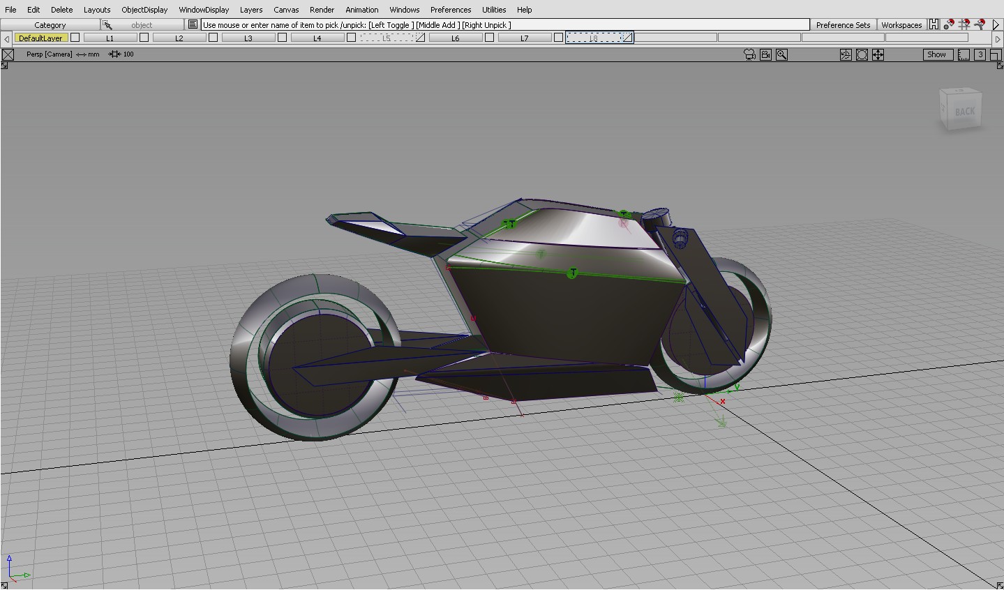
Task: Click the Show button above the viewport
Action: tap(936, 54)
